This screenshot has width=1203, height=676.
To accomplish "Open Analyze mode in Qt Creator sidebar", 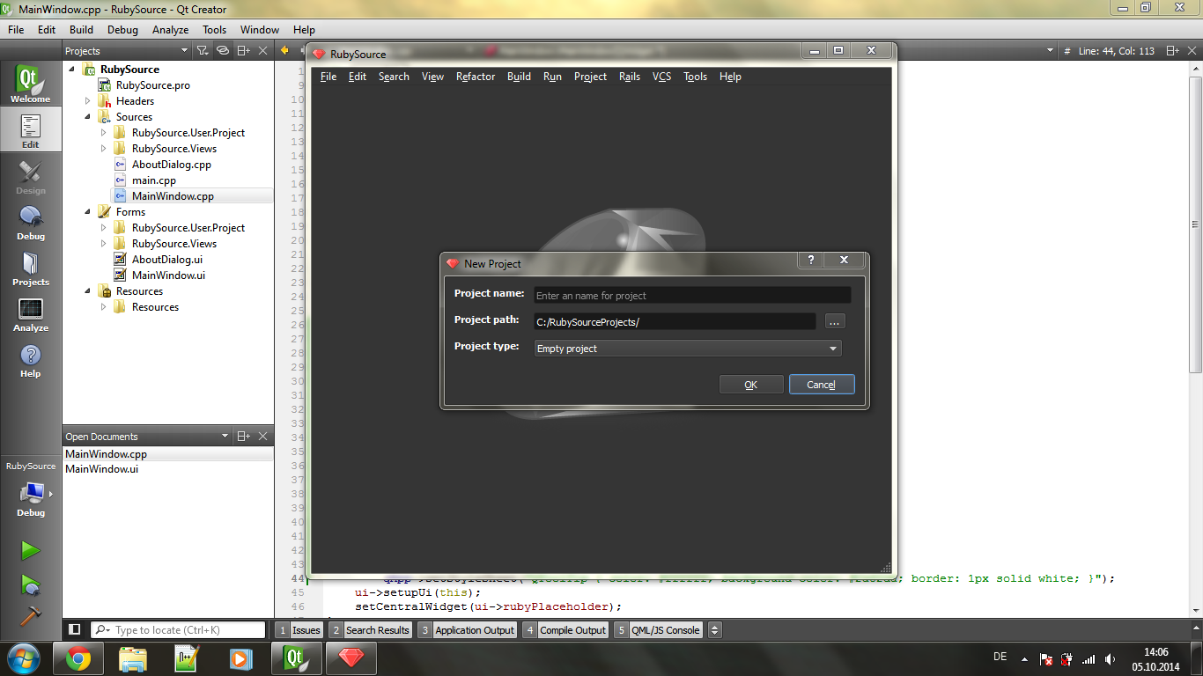I will coord(31,313).
